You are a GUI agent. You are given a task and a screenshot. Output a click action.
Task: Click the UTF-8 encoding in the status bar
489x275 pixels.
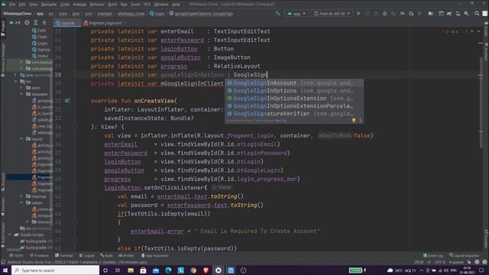coord(440,262)
